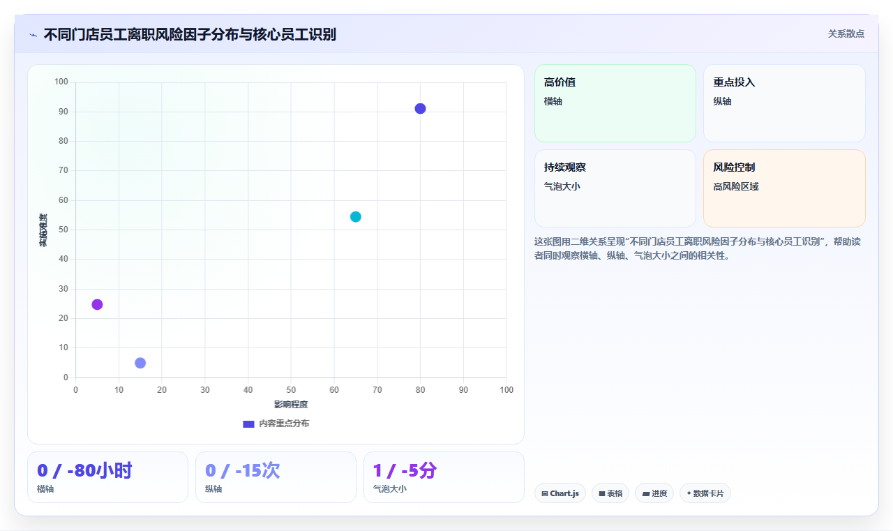Open the 风险控制 card

[784, 188]
